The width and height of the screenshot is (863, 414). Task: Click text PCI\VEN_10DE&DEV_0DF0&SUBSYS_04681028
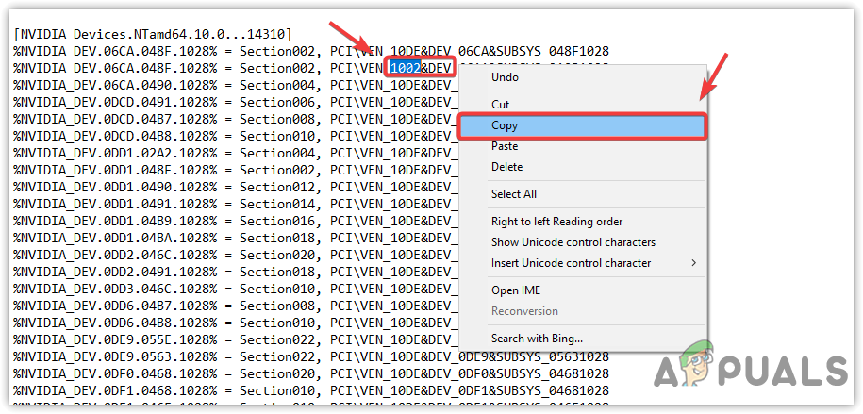(470, 373)
